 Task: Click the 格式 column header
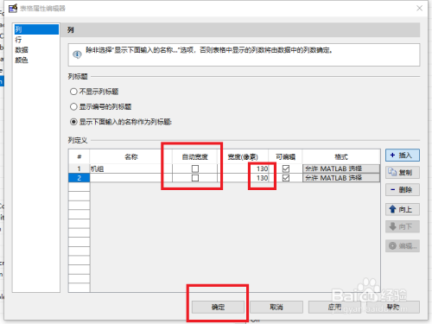click(341, 156)
